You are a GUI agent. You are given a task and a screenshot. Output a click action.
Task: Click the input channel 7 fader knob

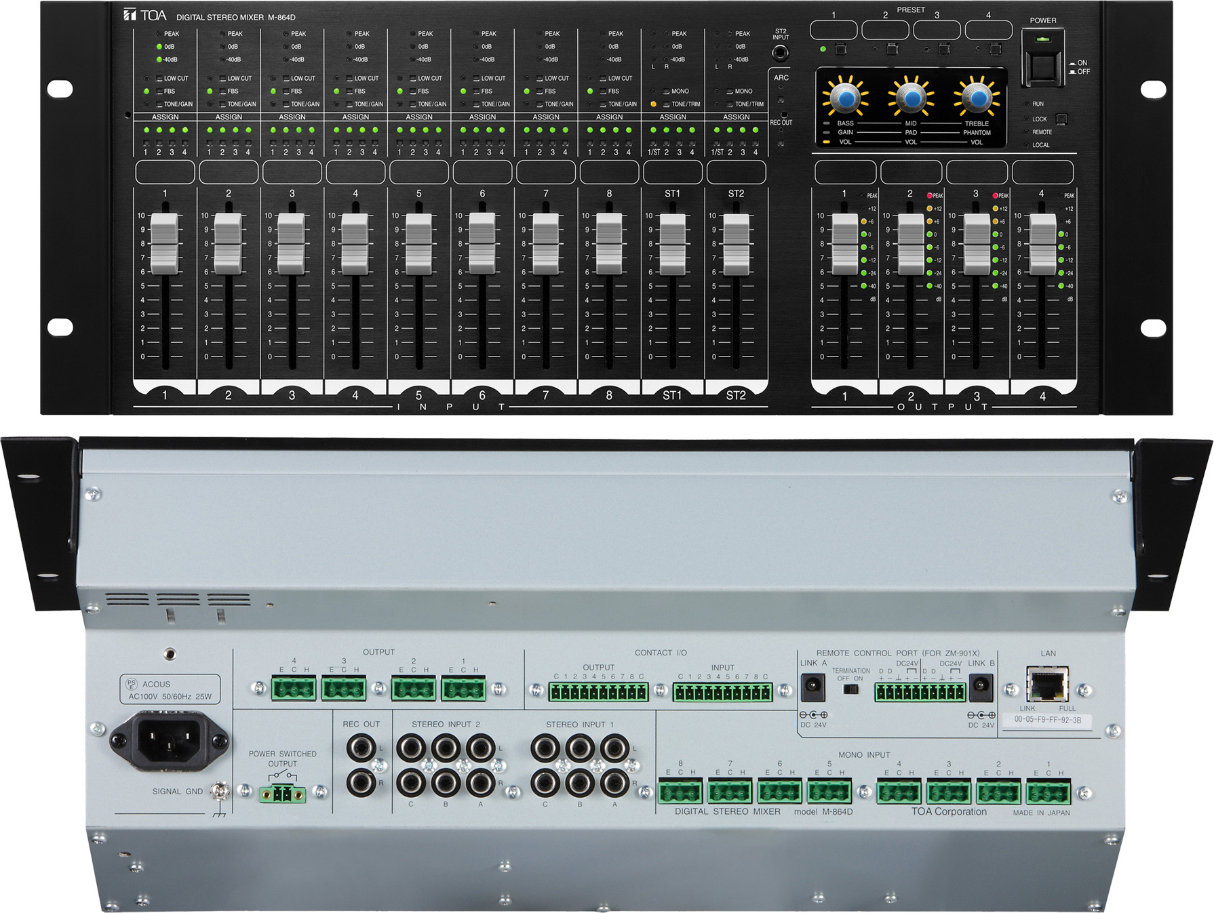coord(545,243)
